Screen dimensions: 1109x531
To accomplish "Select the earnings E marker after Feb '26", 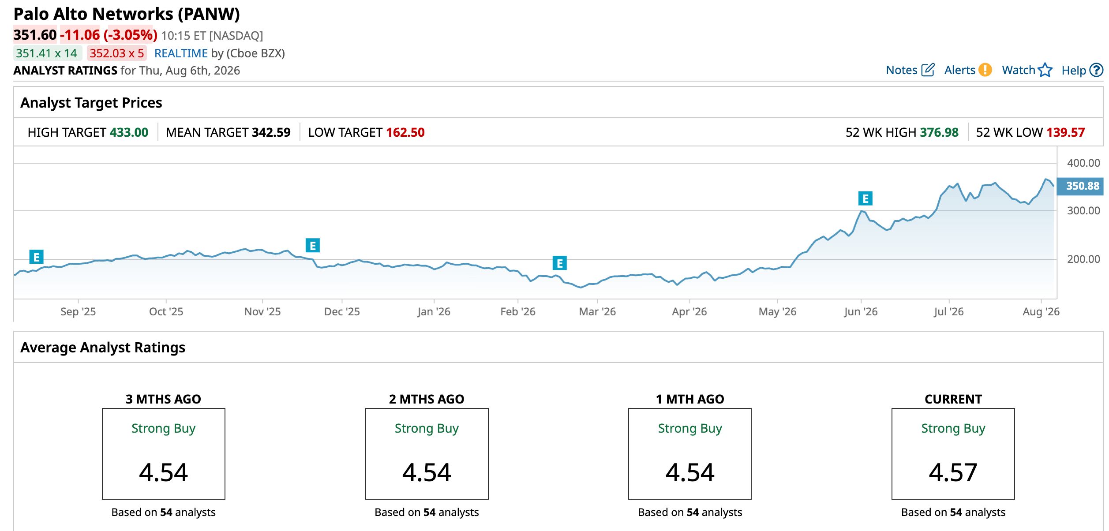I will [x=560, y=263].
